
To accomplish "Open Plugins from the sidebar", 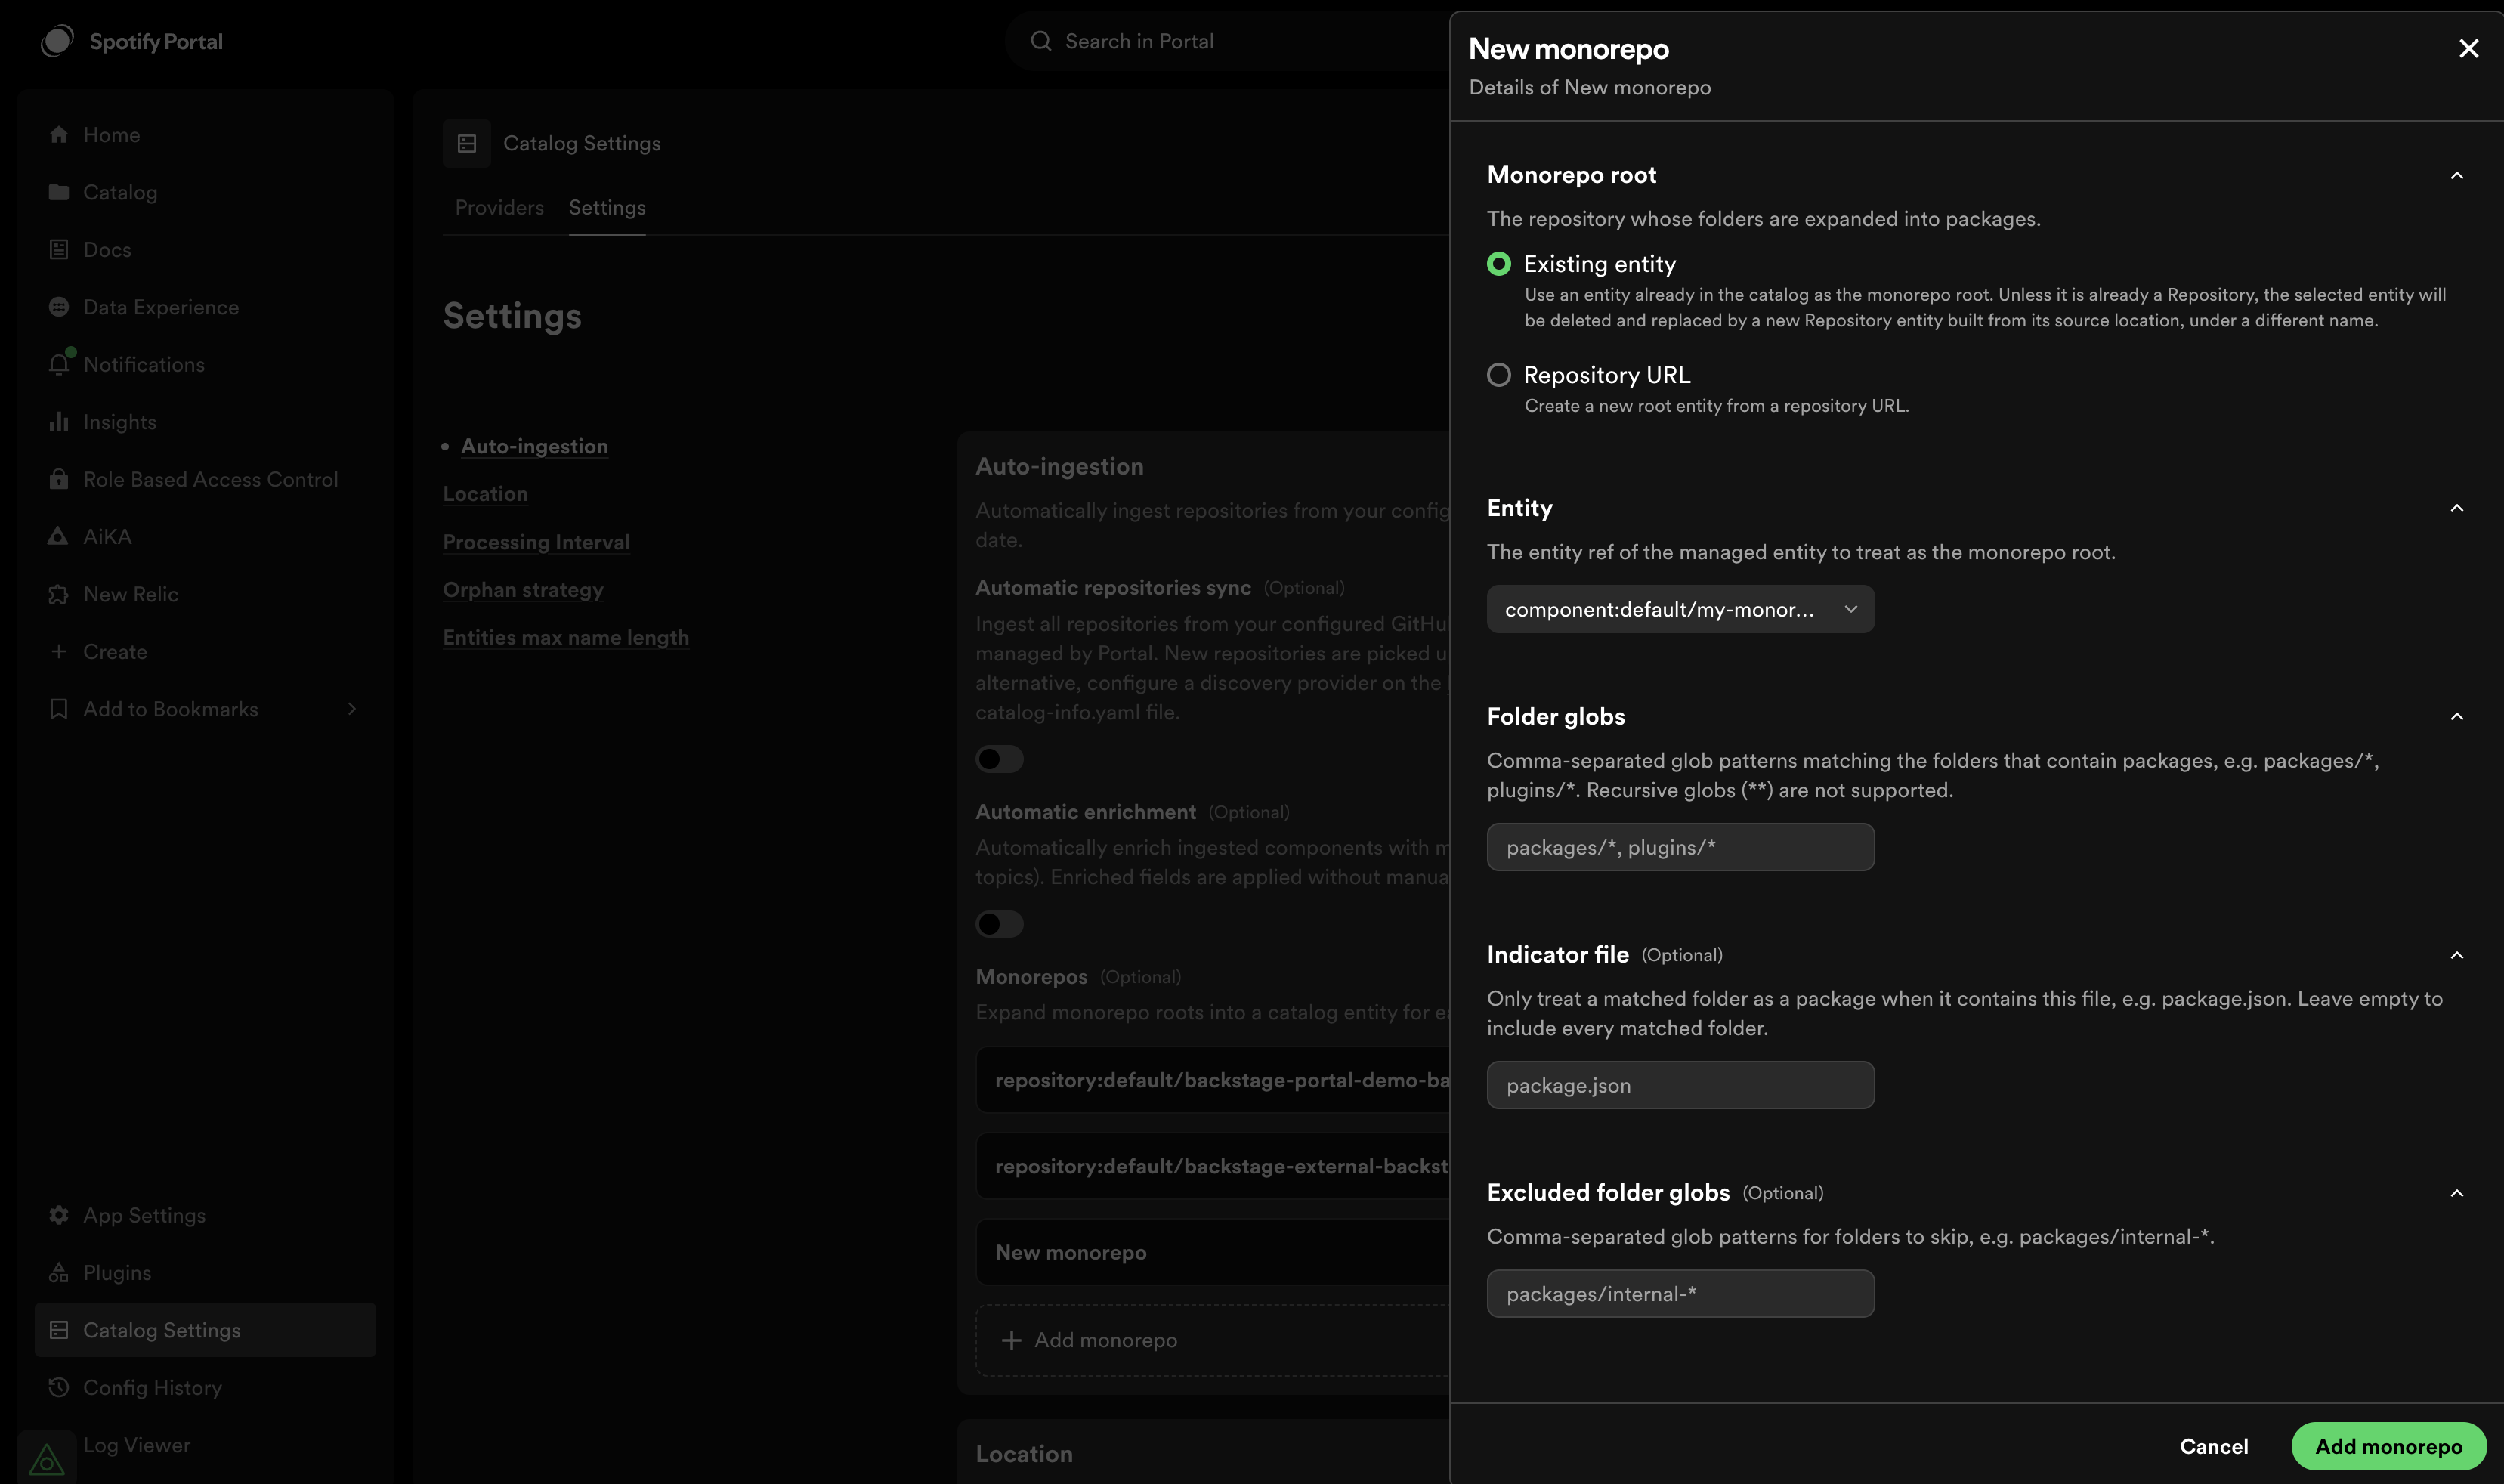I will pos(205,1273).
